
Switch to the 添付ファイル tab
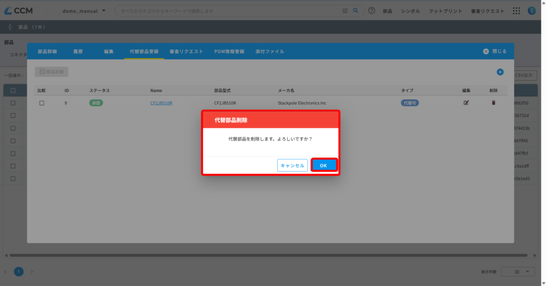coord(269,52)
